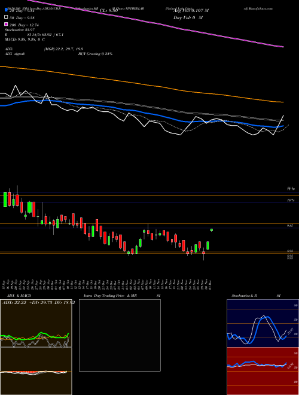Image resolution: width=299 pixels, height=395 pixels.
Task: Click the 33.97 value in the Stochastics panel
Action: [291, 330]
